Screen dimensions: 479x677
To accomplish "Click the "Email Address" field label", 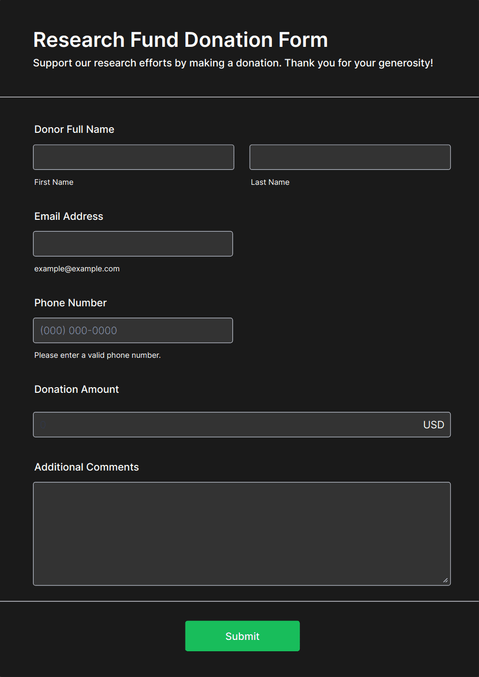I will tap(69, 216).
